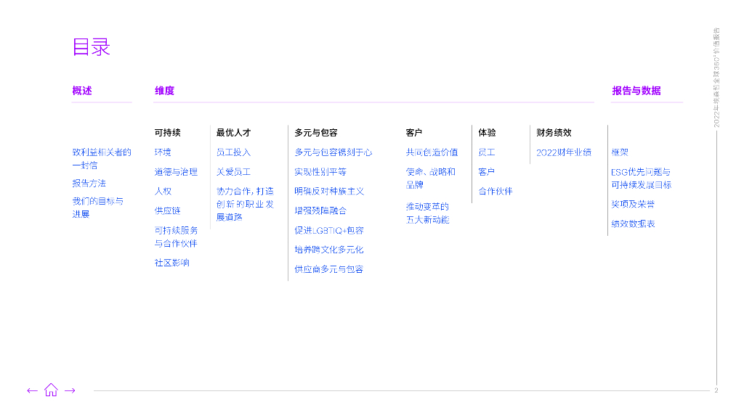Open the 环境 link
The image size is (744, 418).
[x=163, y=152]
